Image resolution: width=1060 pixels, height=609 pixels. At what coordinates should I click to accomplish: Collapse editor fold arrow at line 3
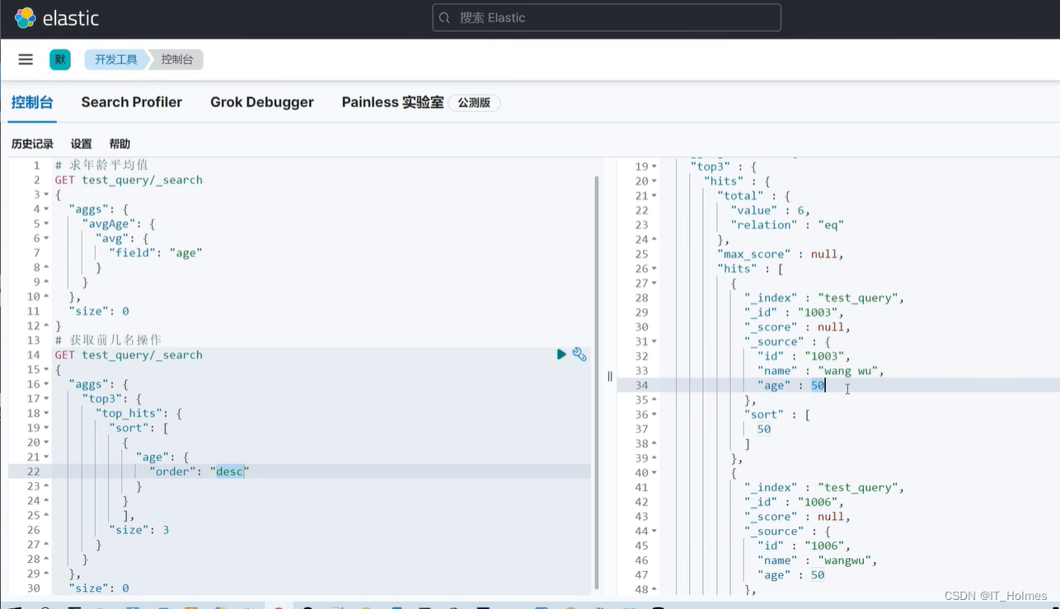pos(46,194)
